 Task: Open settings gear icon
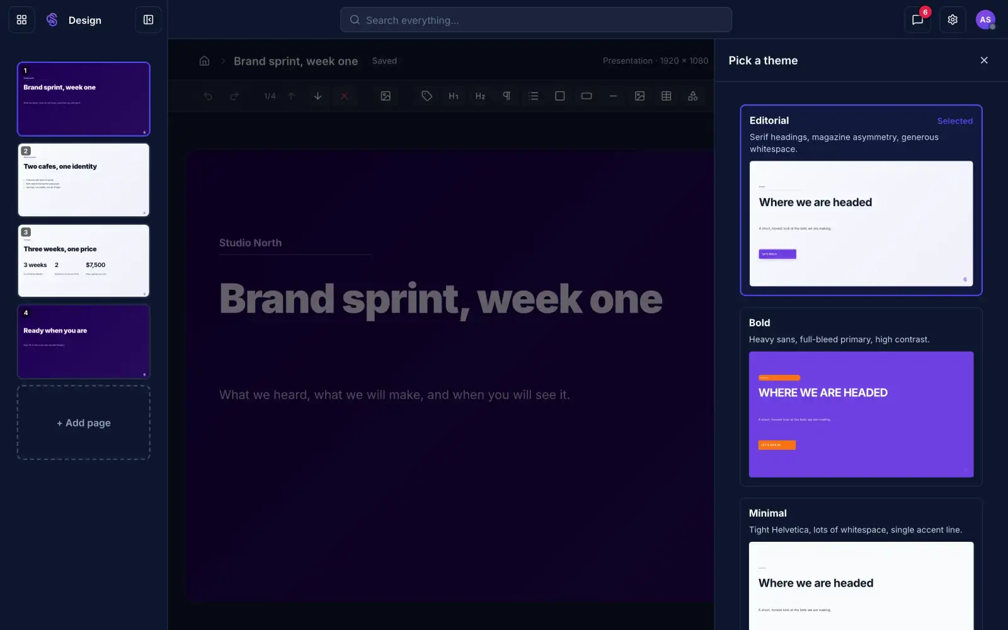point(953,20)
